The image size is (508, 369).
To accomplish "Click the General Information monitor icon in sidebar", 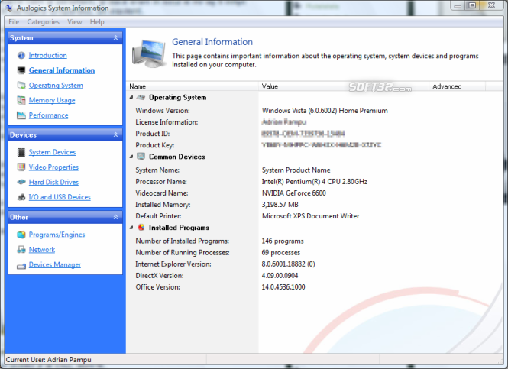I will 21,70.
